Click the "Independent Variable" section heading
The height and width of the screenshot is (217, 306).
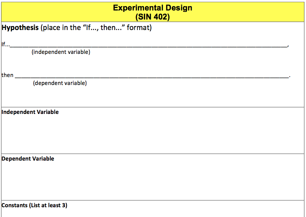30,112
